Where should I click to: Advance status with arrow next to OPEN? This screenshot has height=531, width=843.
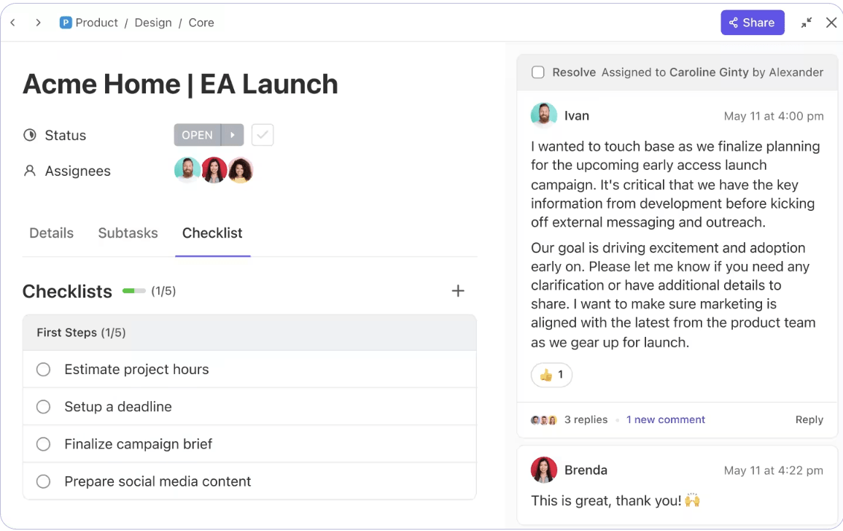pos(232,135)
